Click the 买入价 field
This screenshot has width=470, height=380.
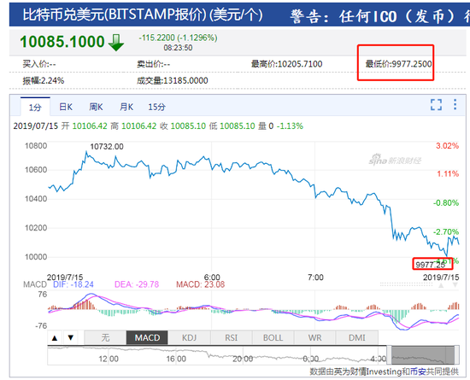coord(39,64)
